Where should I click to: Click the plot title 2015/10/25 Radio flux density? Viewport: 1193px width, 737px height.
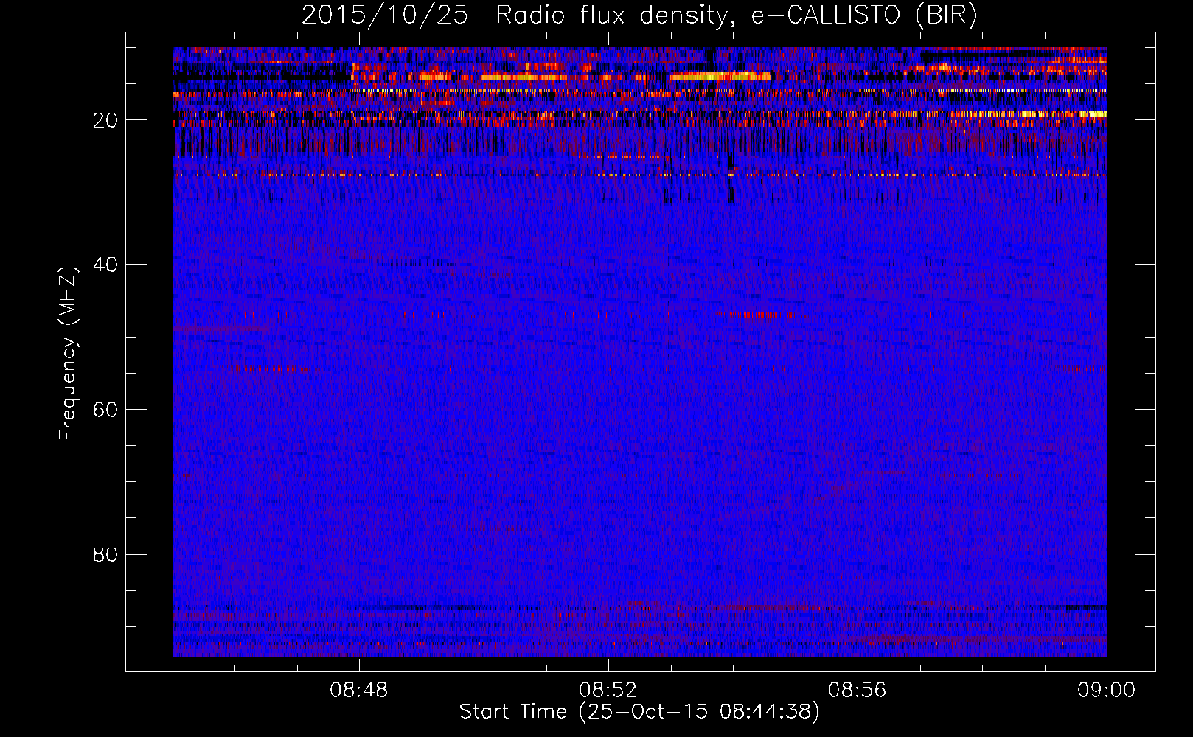[639, 15]
